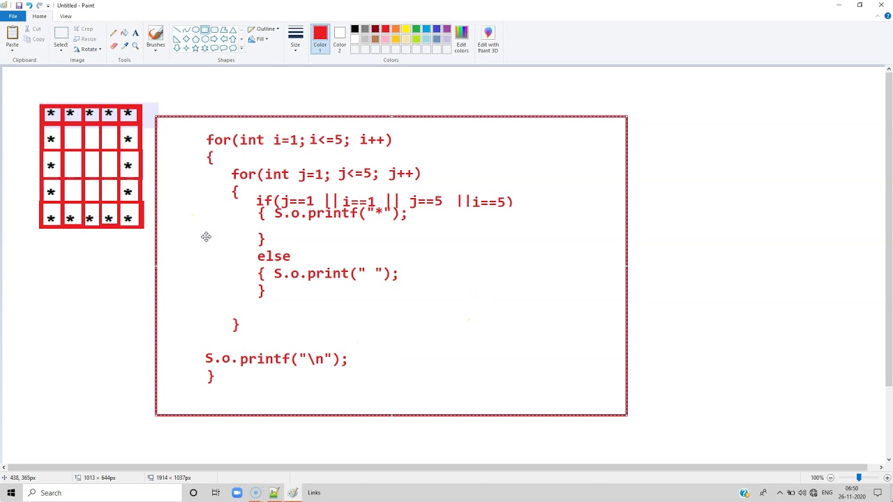Image resolution: width=893 pixels, height=502 pixels.
Task: Select the Color picker eyedropper tool
Action: click(x=124, y=46)
